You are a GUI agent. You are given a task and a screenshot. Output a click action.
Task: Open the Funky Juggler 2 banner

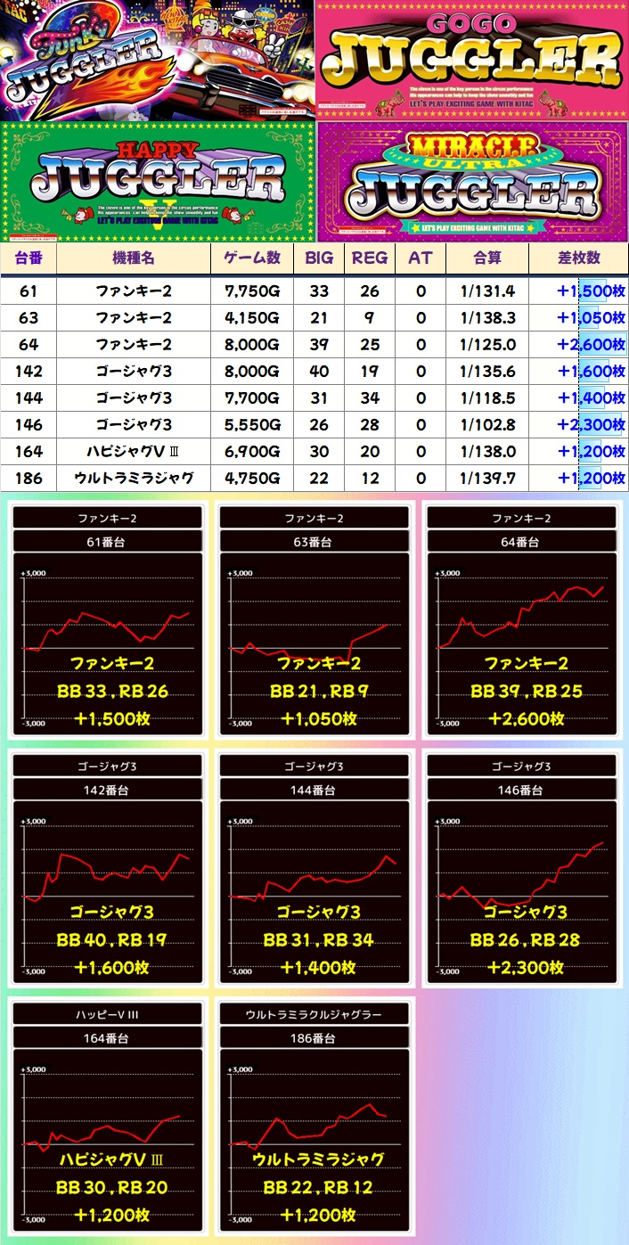click(157, 60)
